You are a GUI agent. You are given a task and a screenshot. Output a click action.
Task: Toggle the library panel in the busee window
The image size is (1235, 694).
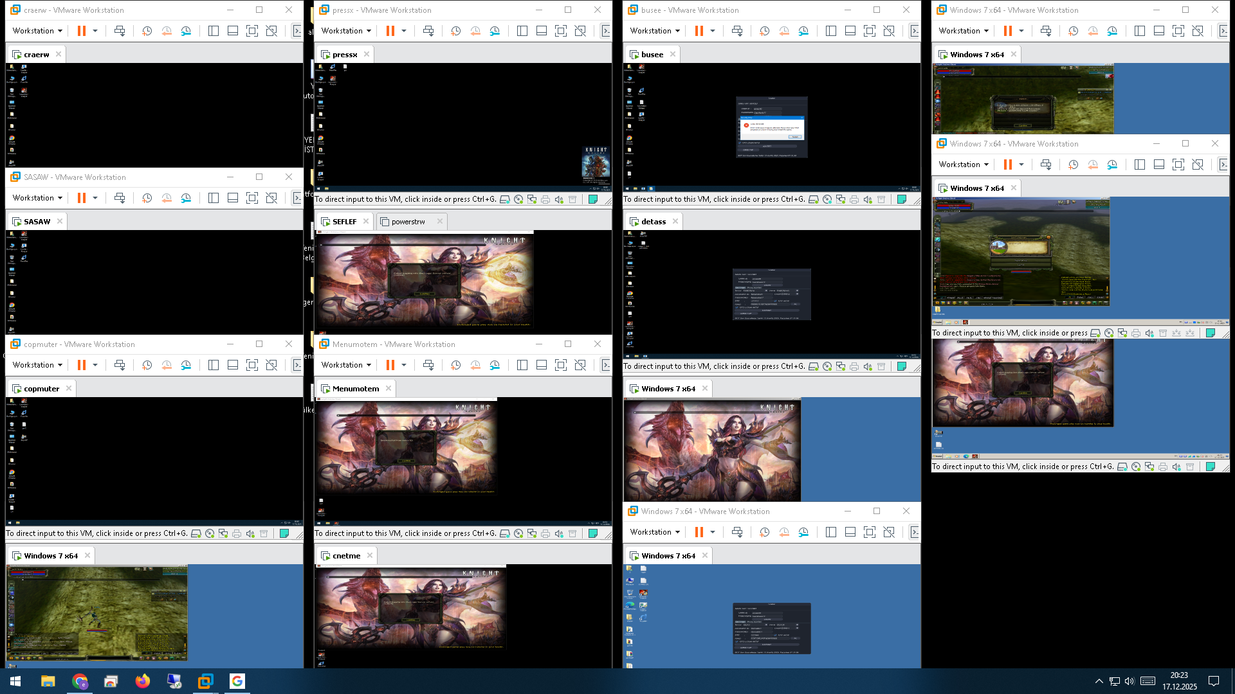831,31
